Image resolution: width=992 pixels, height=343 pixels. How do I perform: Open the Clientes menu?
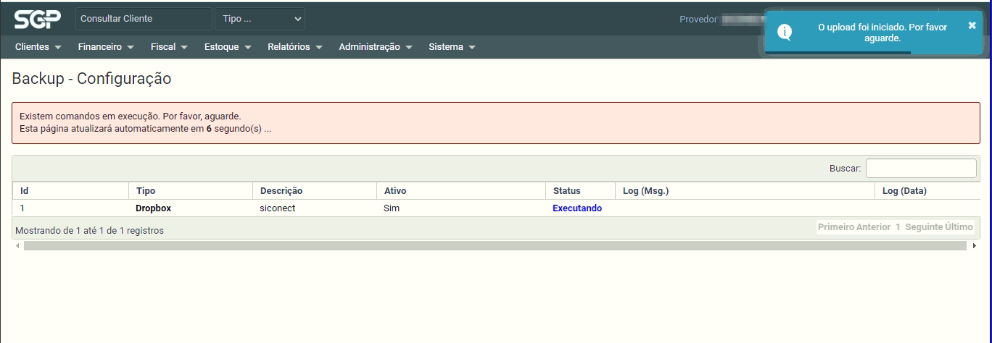[38, 47]
